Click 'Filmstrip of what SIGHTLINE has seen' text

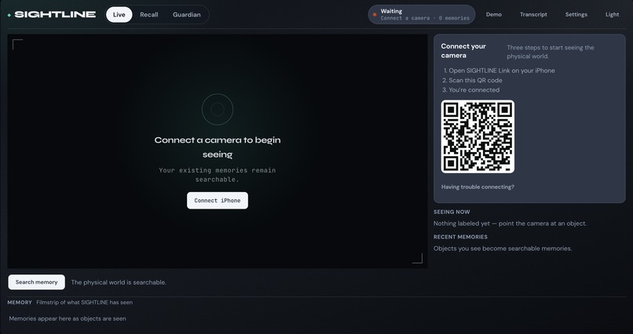coord(84,302)
